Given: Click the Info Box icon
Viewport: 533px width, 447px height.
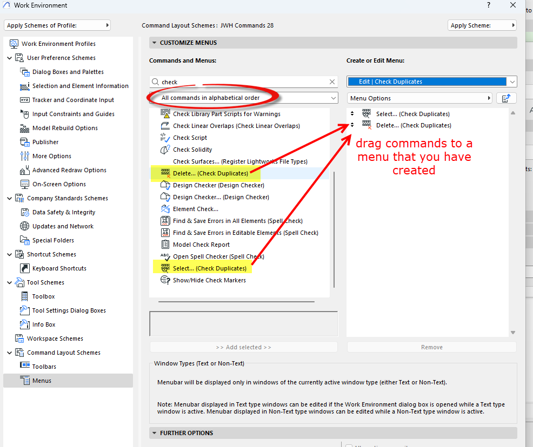Looking at the screenshot, I should click(25, 324).
